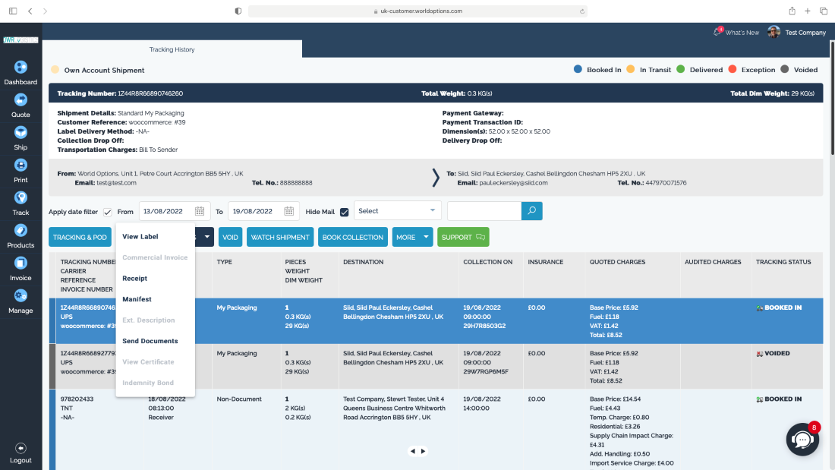835x470 pixels.
Task: Open the MORE dropdown button
Action: (412, 238)
